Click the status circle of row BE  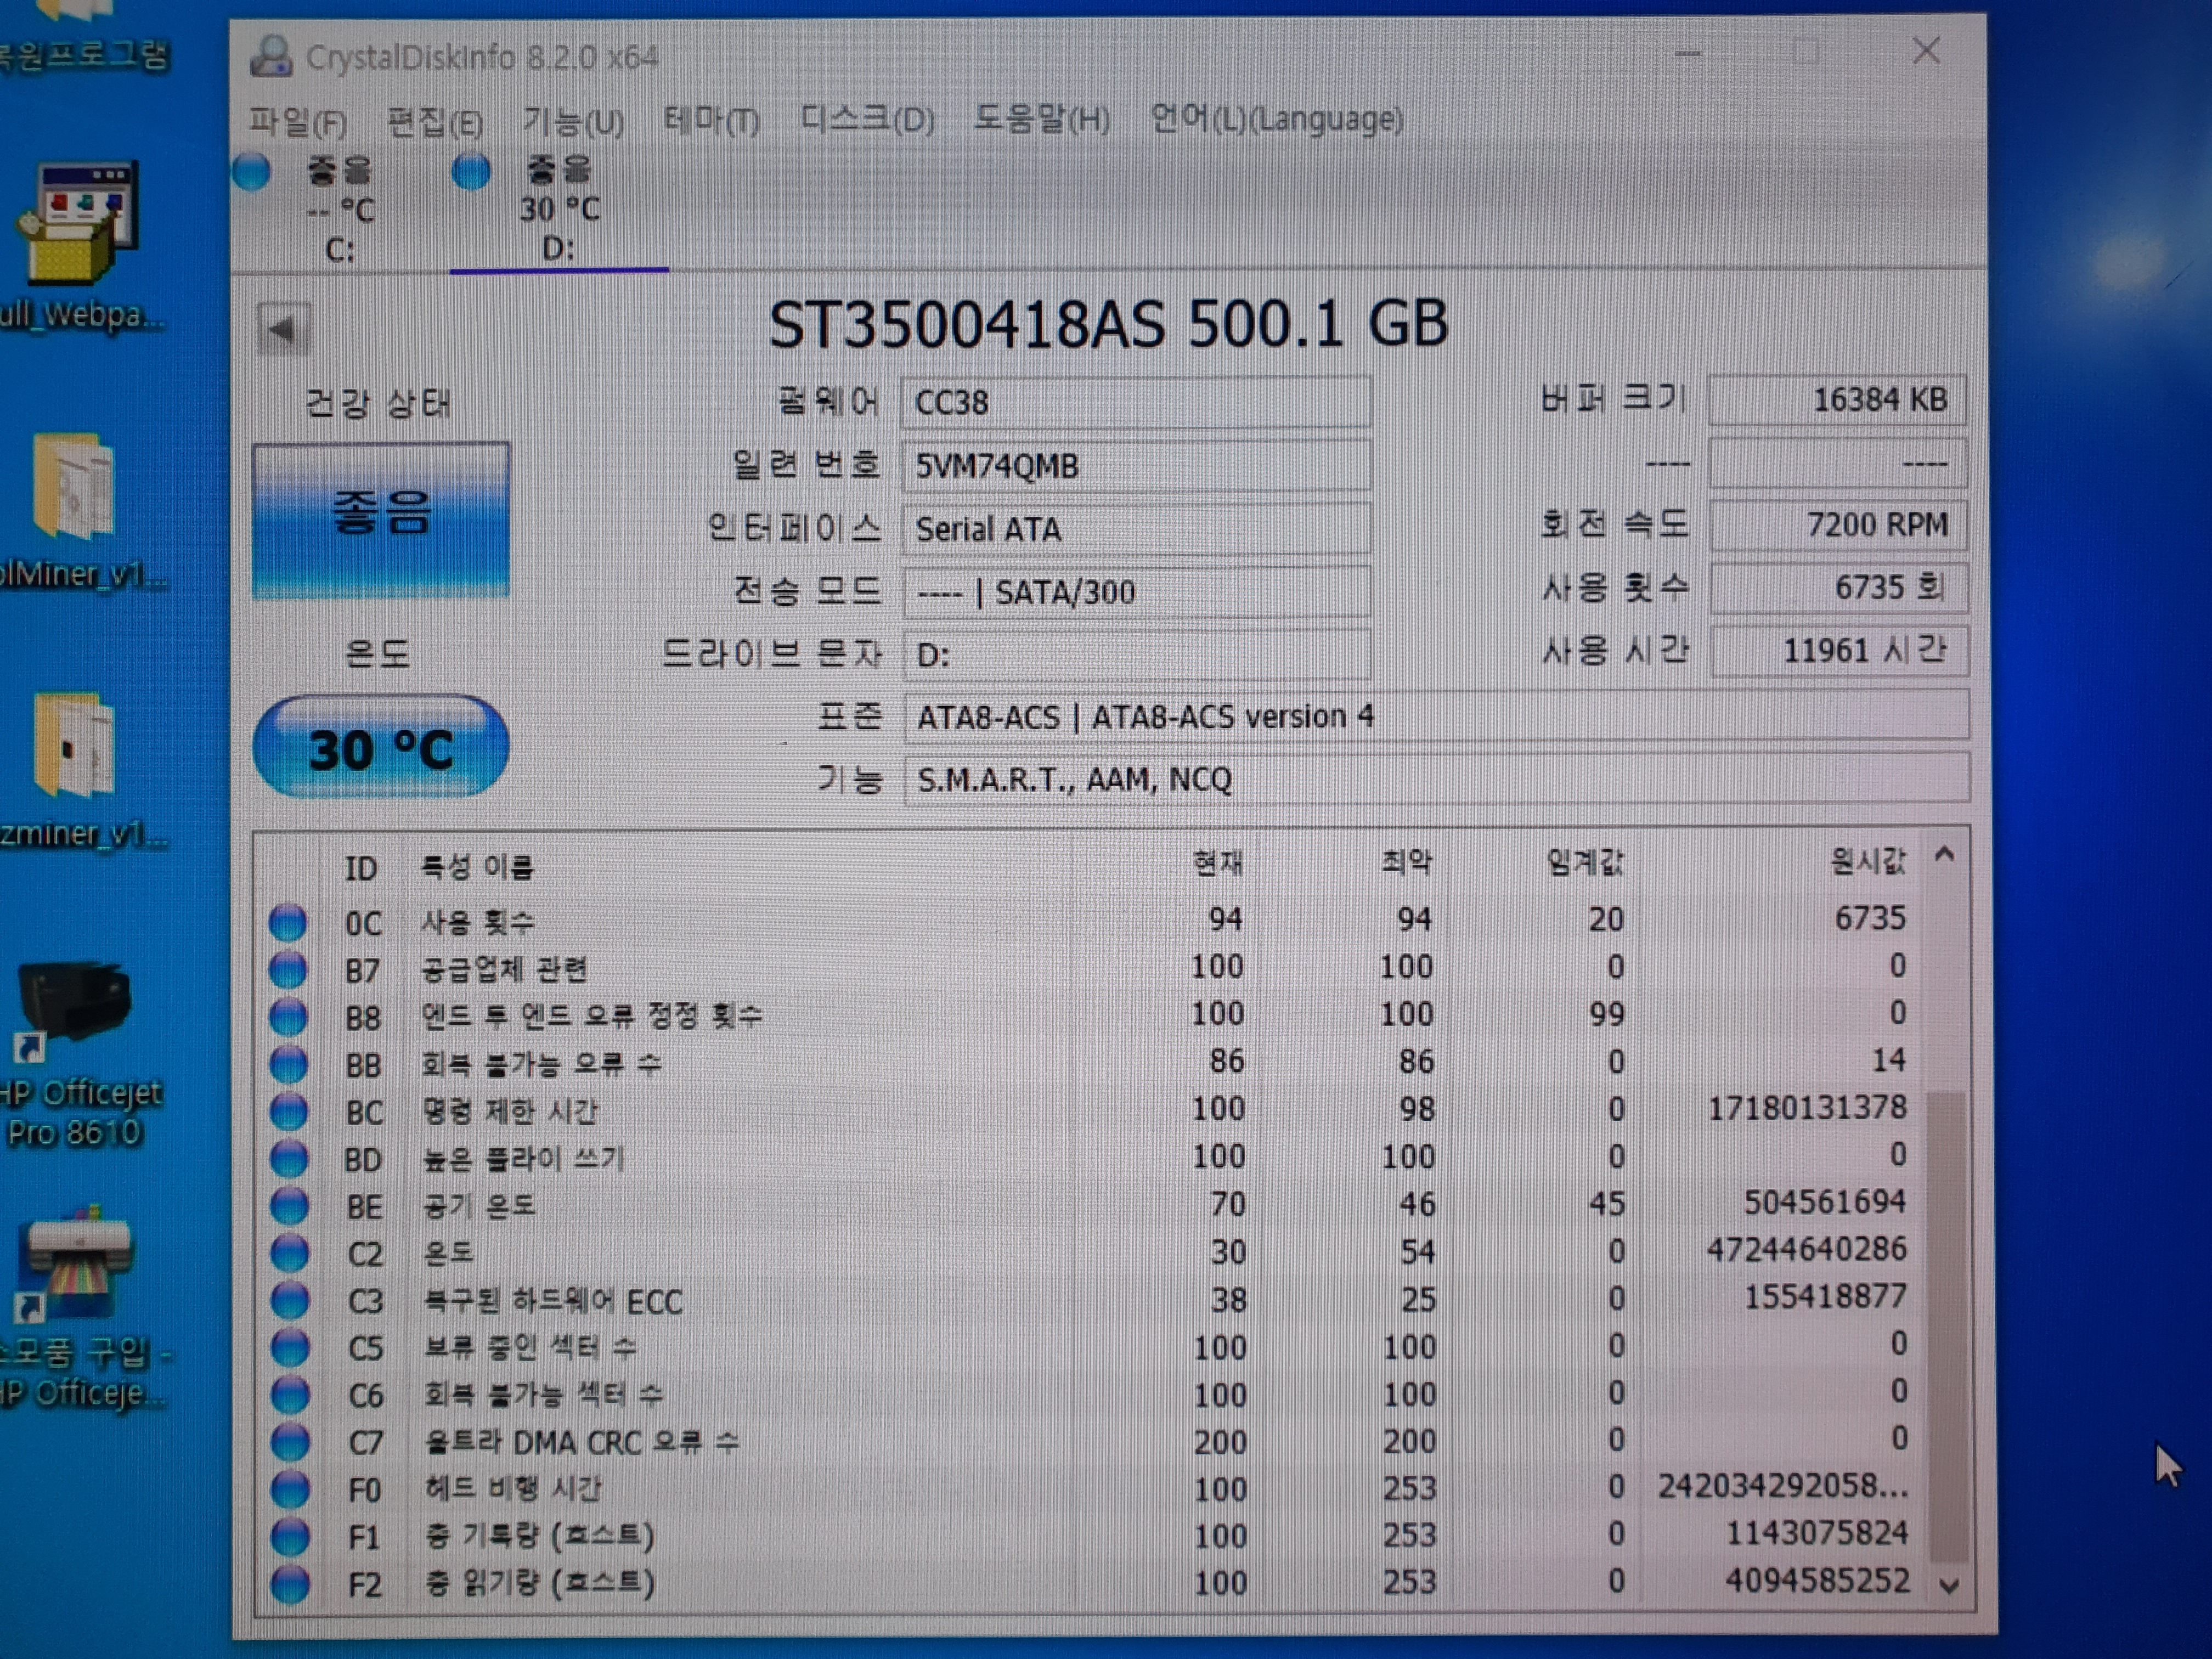click(289, 1205)
